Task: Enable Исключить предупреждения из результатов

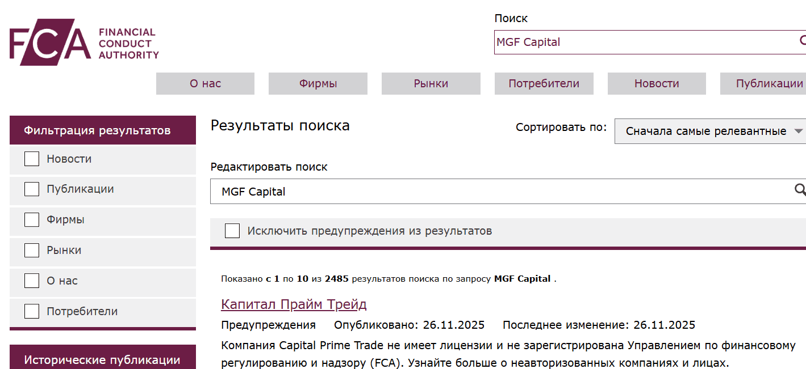Action: (x=232, y=231)
